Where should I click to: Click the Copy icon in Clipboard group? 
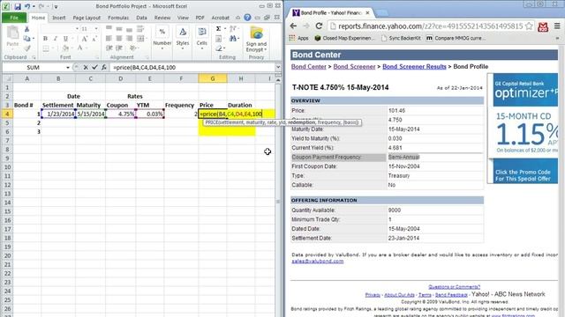point(26,39)
